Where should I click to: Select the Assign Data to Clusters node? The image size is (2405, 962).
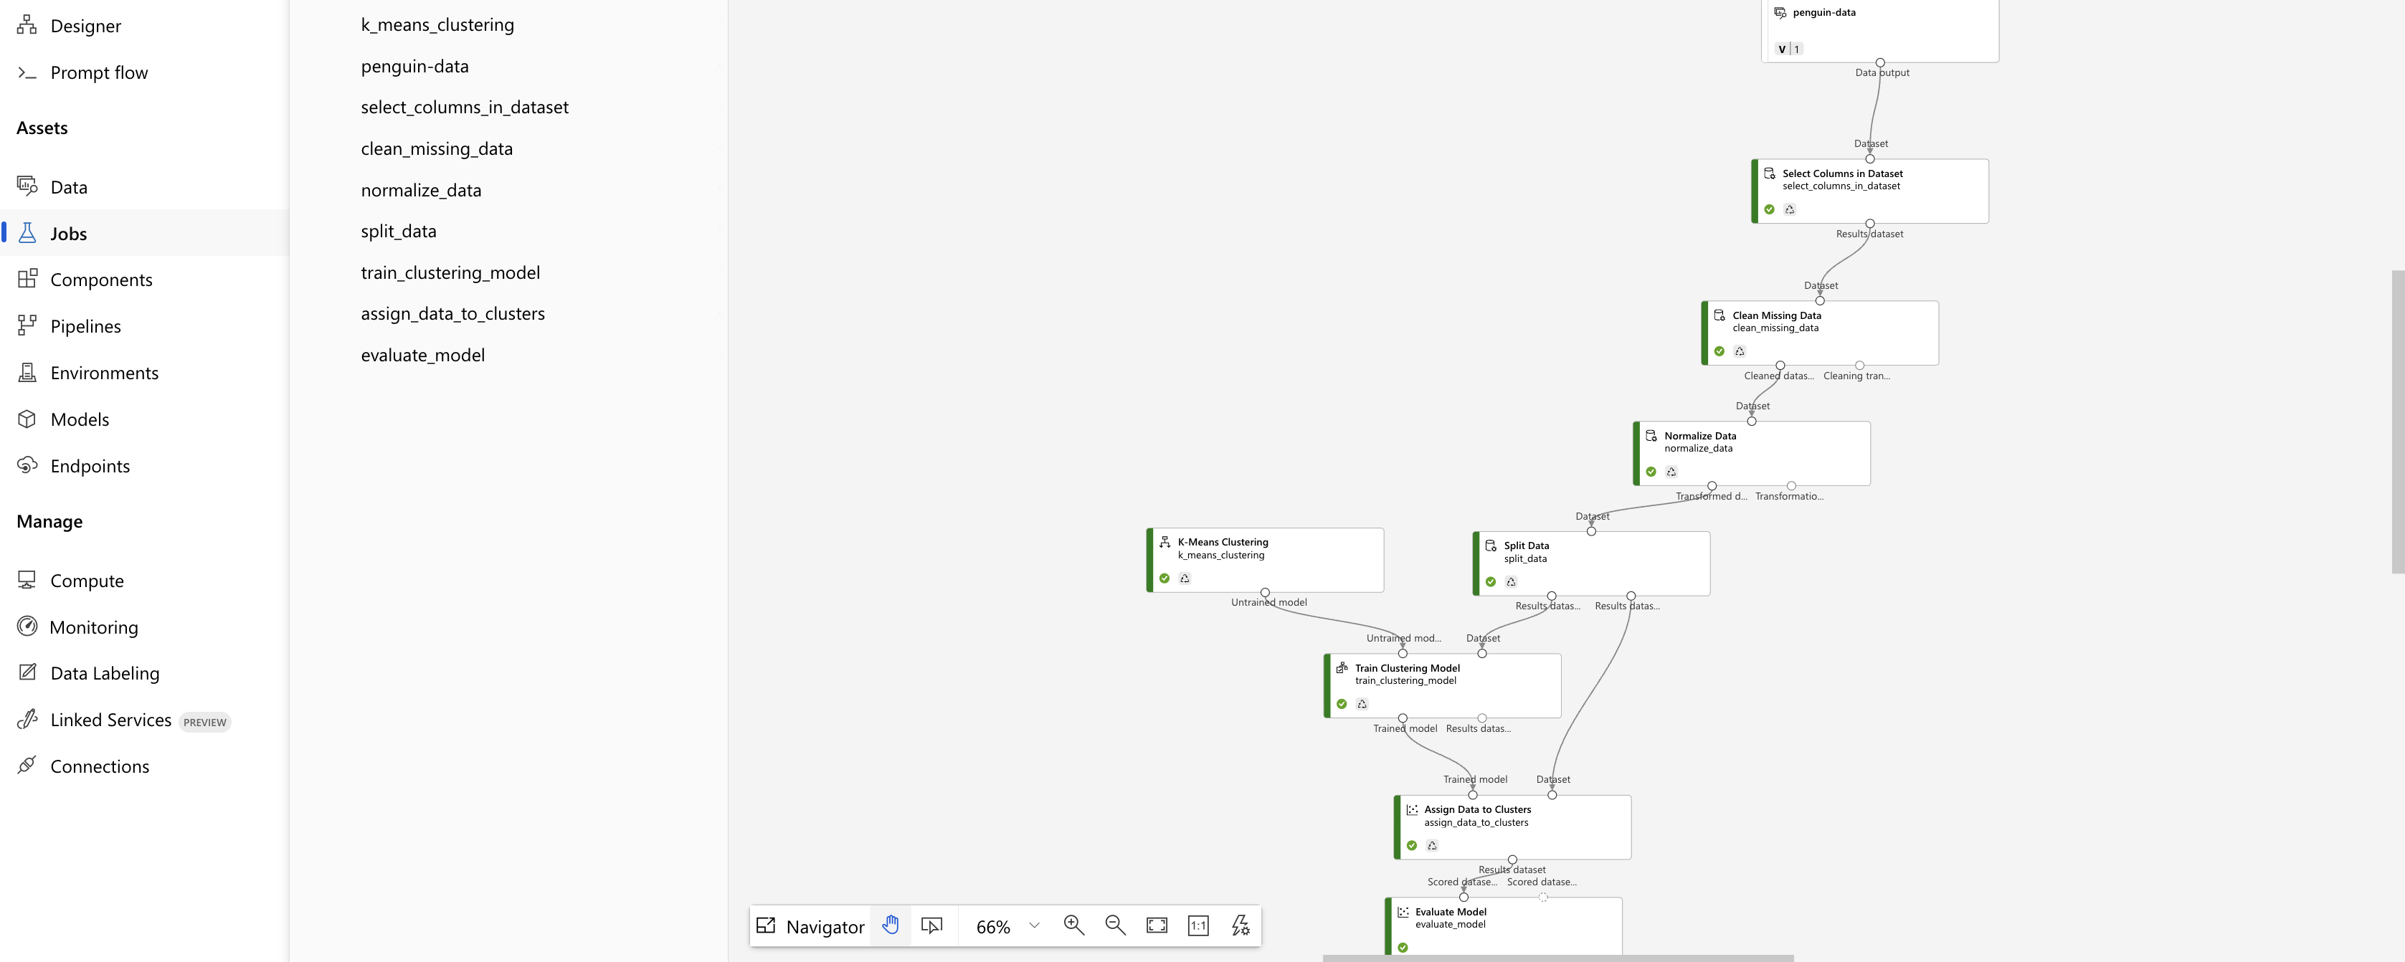click(x=1512, y=827)
